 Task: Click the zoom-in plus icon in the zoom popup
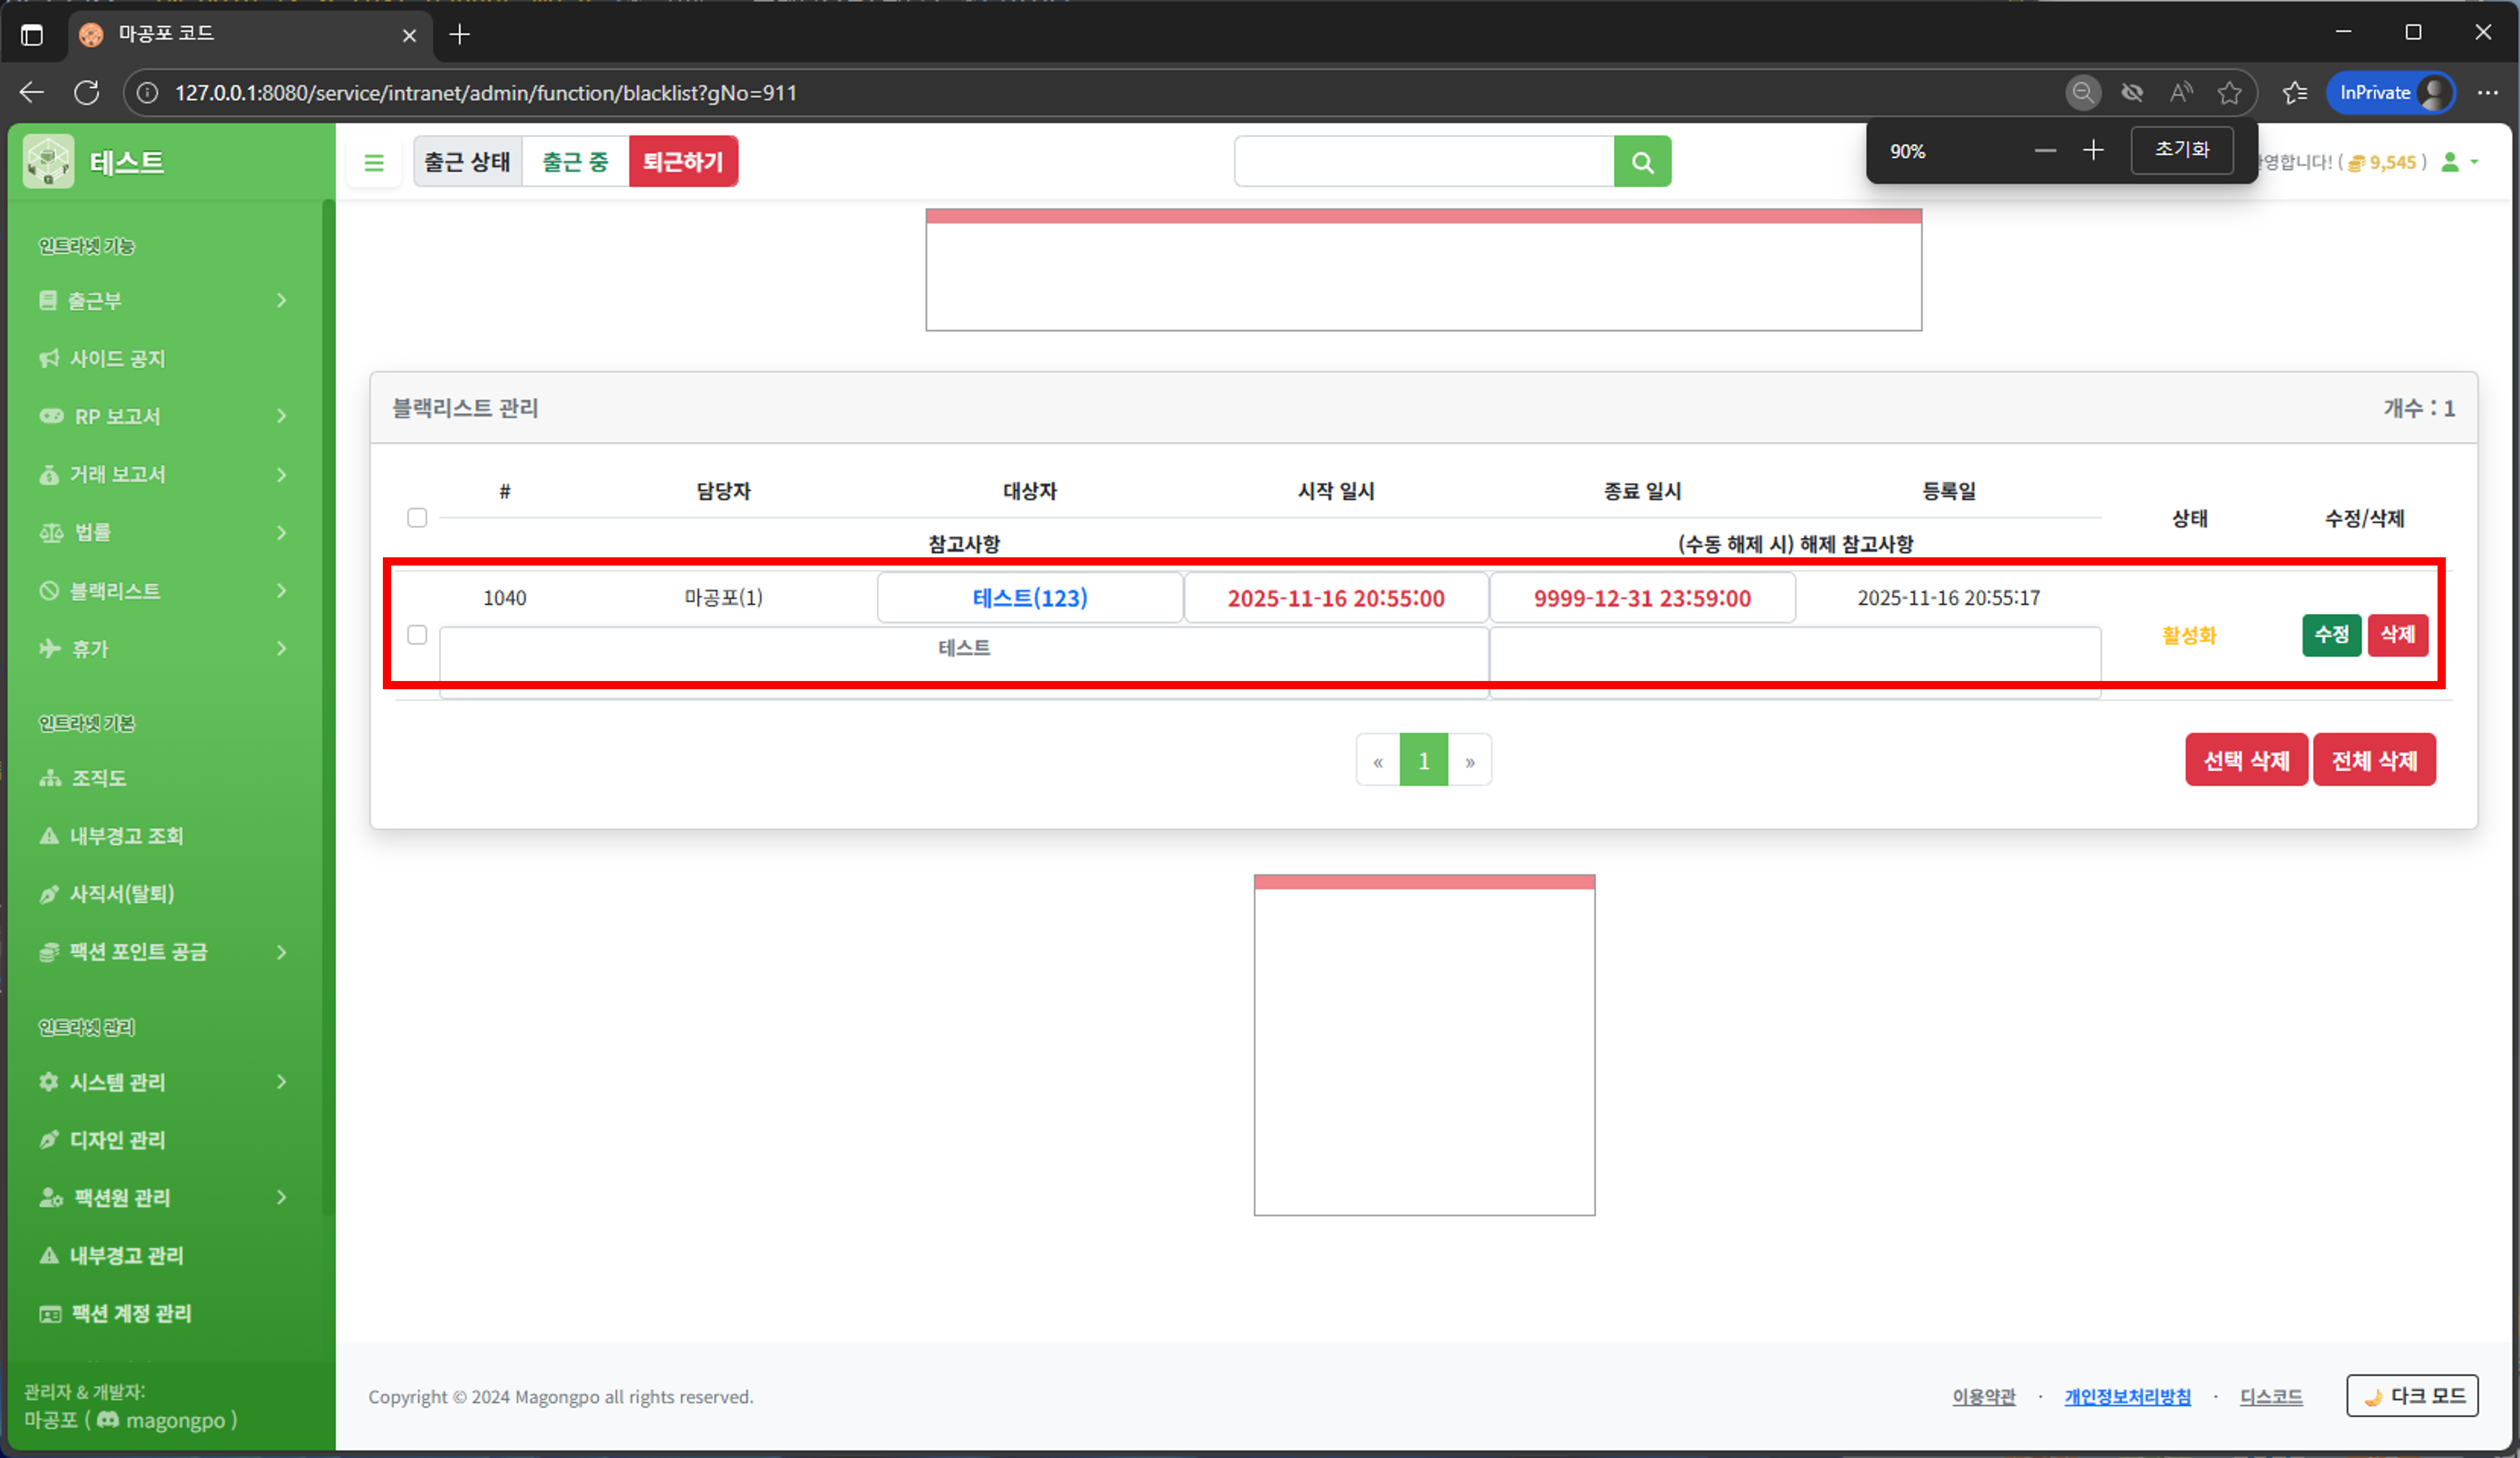[x=2093, y=151]
